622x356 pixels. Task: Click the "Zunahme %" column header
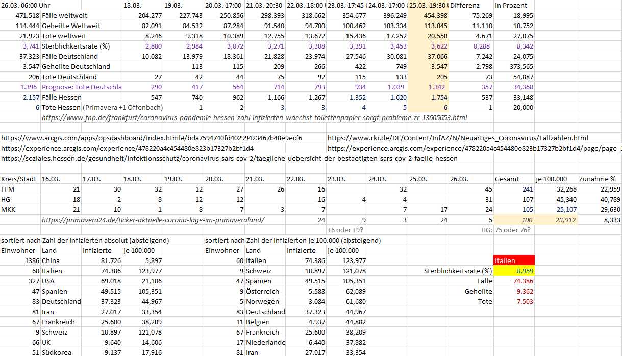(597, 179)
